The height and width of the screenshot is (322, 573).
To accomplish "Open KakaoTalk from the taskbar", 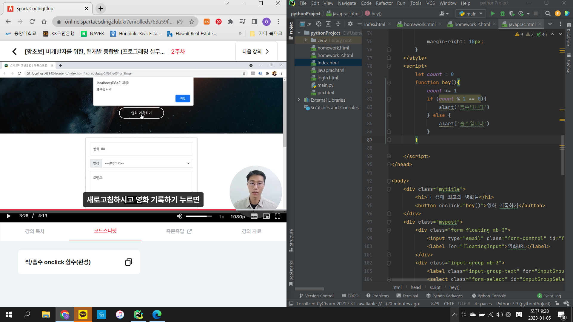I will (83, 315).
